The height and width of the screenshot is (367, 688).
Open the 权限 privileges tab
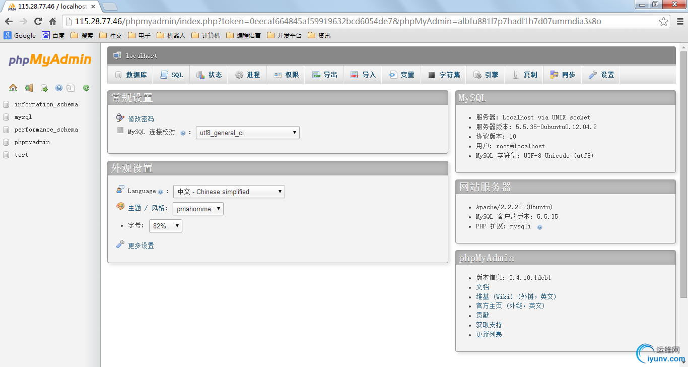coord(286,75)
